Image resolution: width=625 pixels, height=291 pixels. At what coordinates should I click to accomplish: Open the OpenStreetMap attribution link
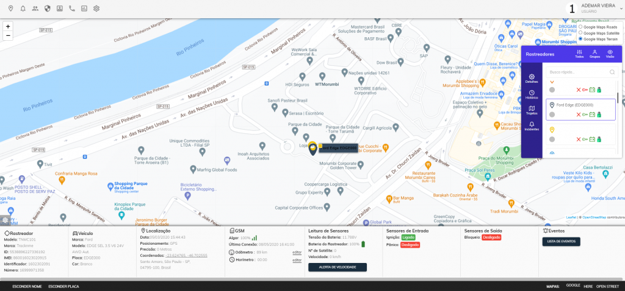(x=594, y=217)
